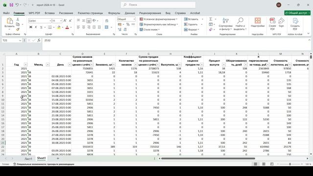313x176 pixels.
Task: Click the Paste (Вставить) clipboard icon
Action: tap(9, 21)
